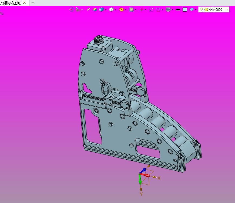Click the exit/import icon with red arrow

(x=71, y=10)
